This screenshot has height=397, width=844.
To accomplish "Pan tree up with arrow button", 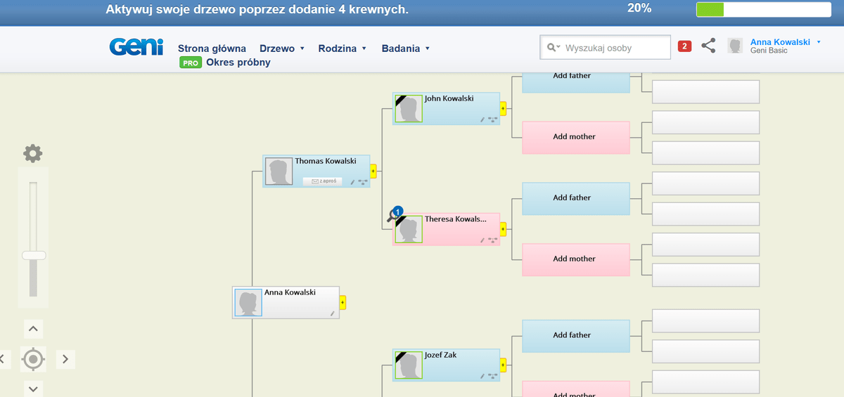I will click(33, 328).
